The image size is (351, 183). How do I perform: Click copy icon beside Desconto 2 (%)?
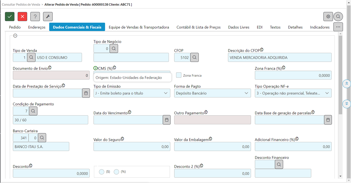click(x=202, y=166)
